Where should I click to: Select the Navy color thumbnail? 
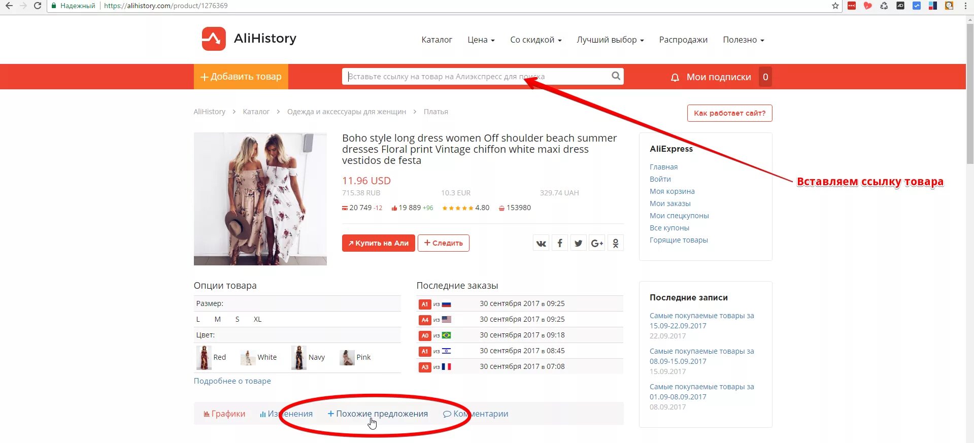pos(299,357)
